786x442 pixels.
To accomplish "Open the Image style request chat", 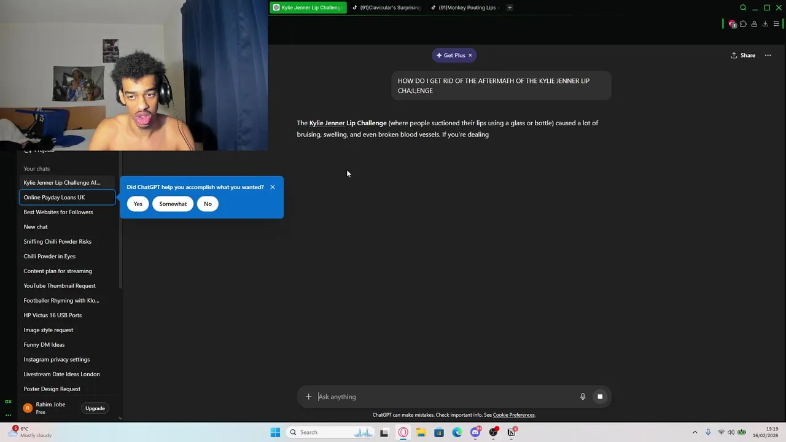I will (x=67, y=330).
